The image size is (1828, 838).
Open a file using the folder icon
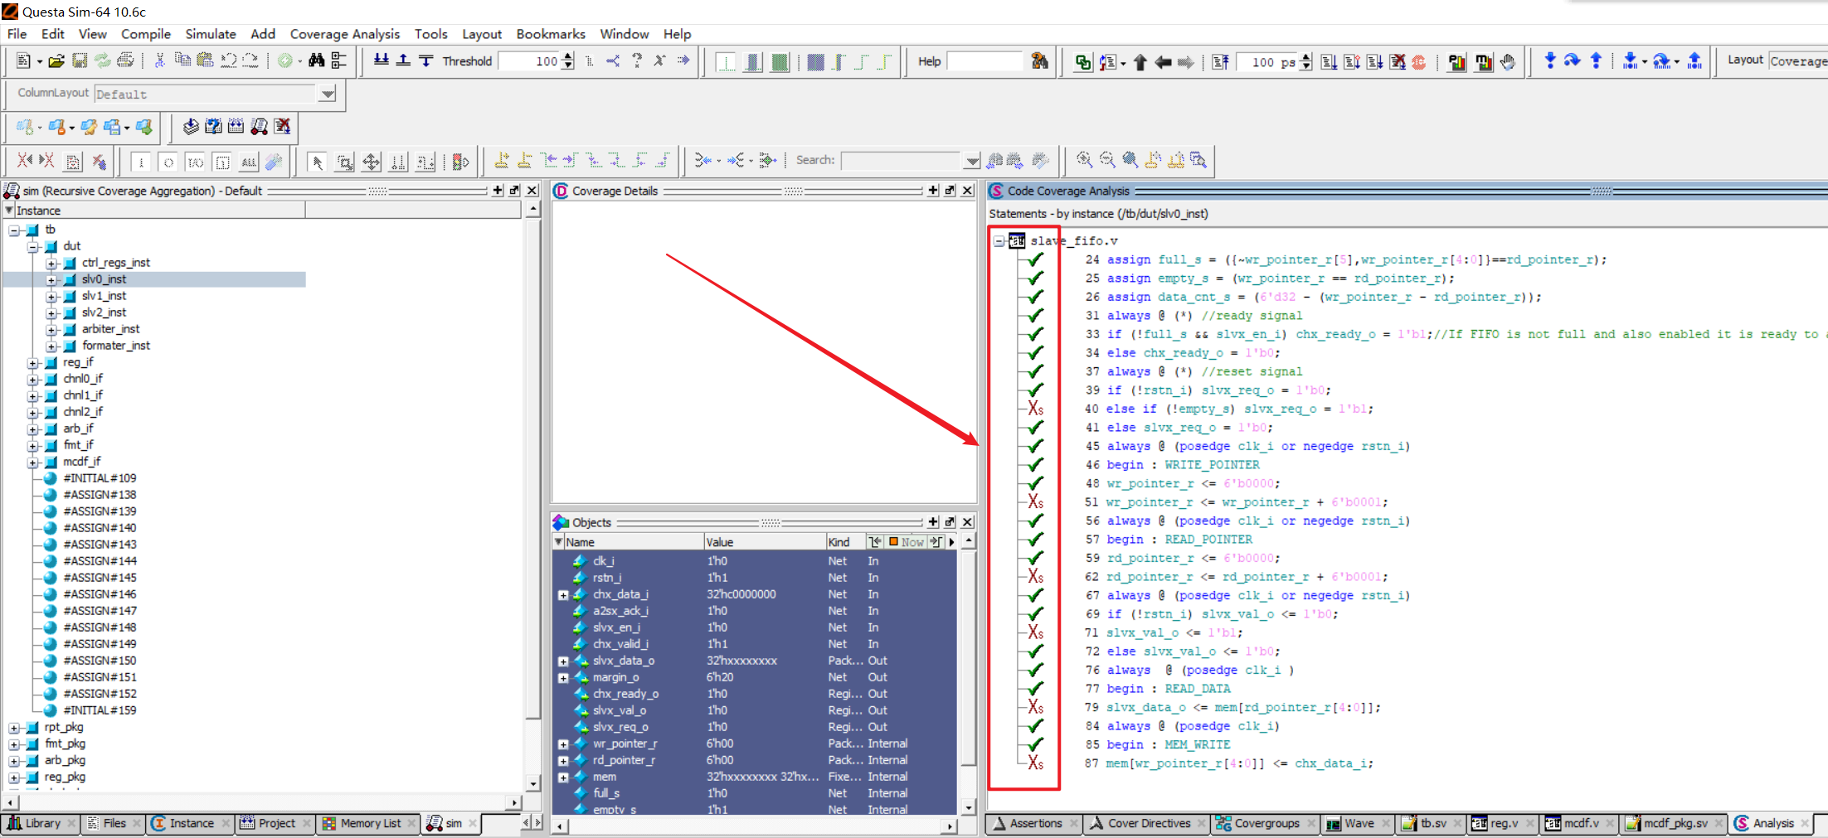pos(55,61)
